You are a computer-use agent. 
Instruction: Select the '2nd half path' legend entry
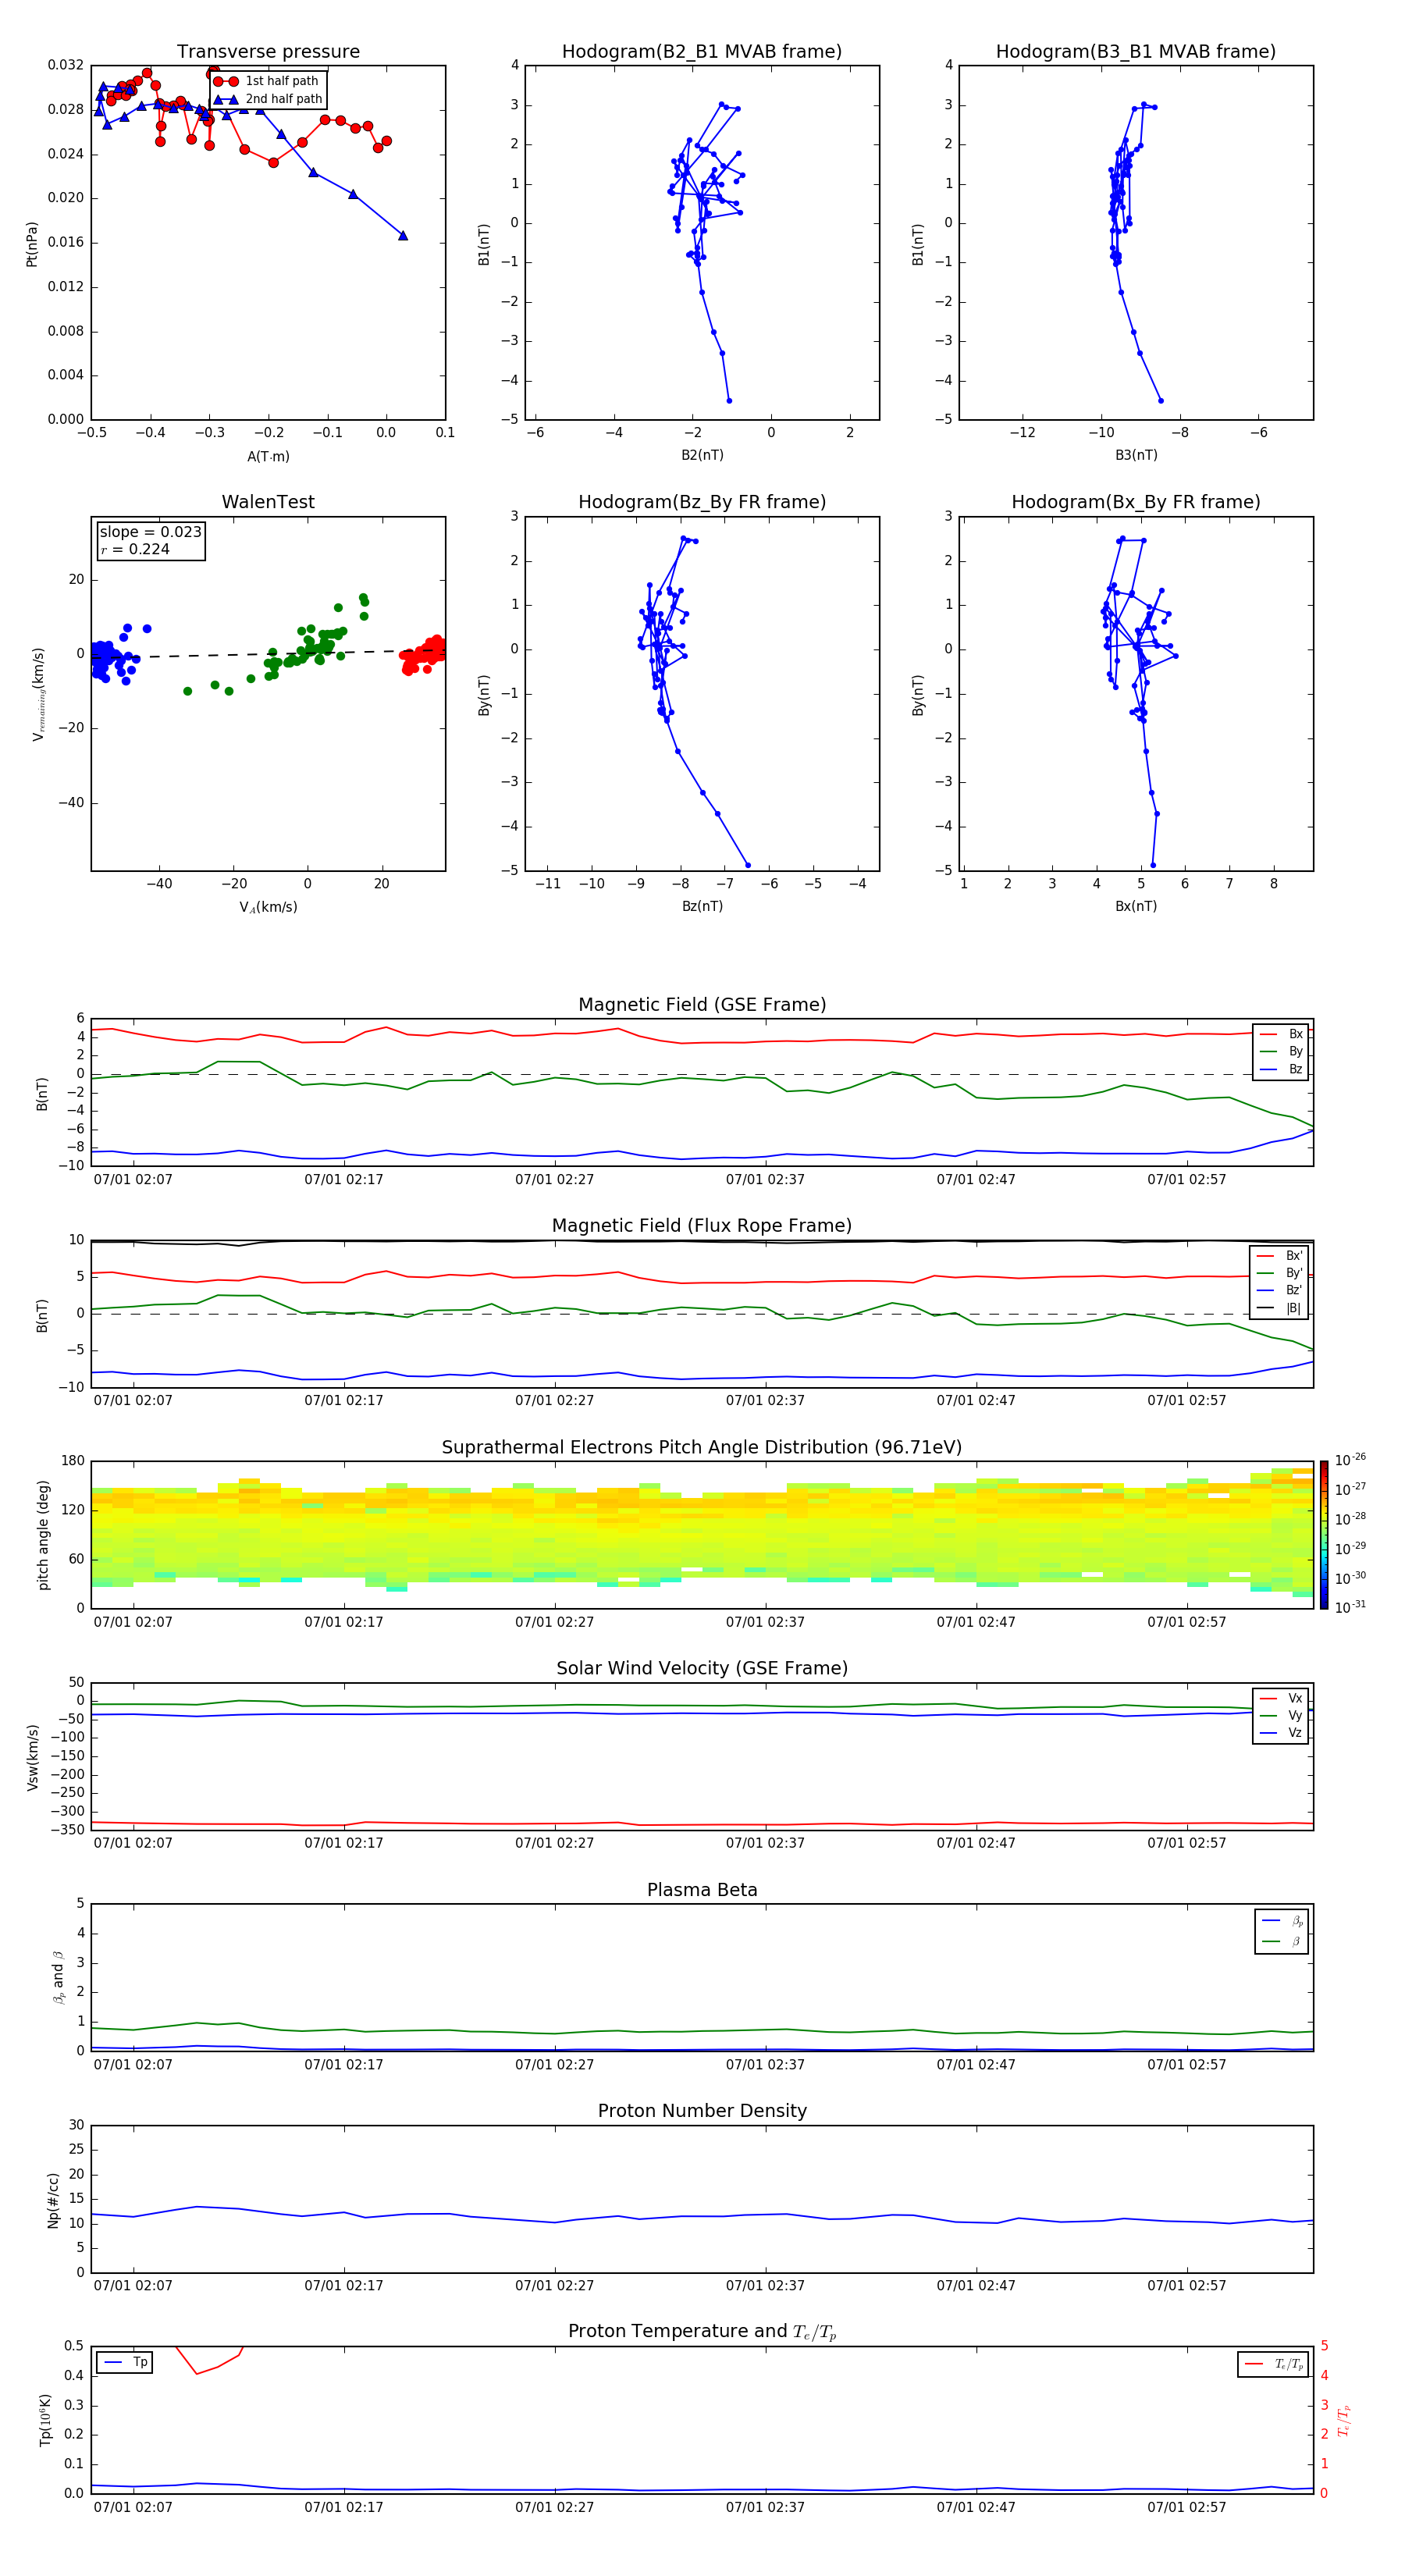tap(268, 99)
